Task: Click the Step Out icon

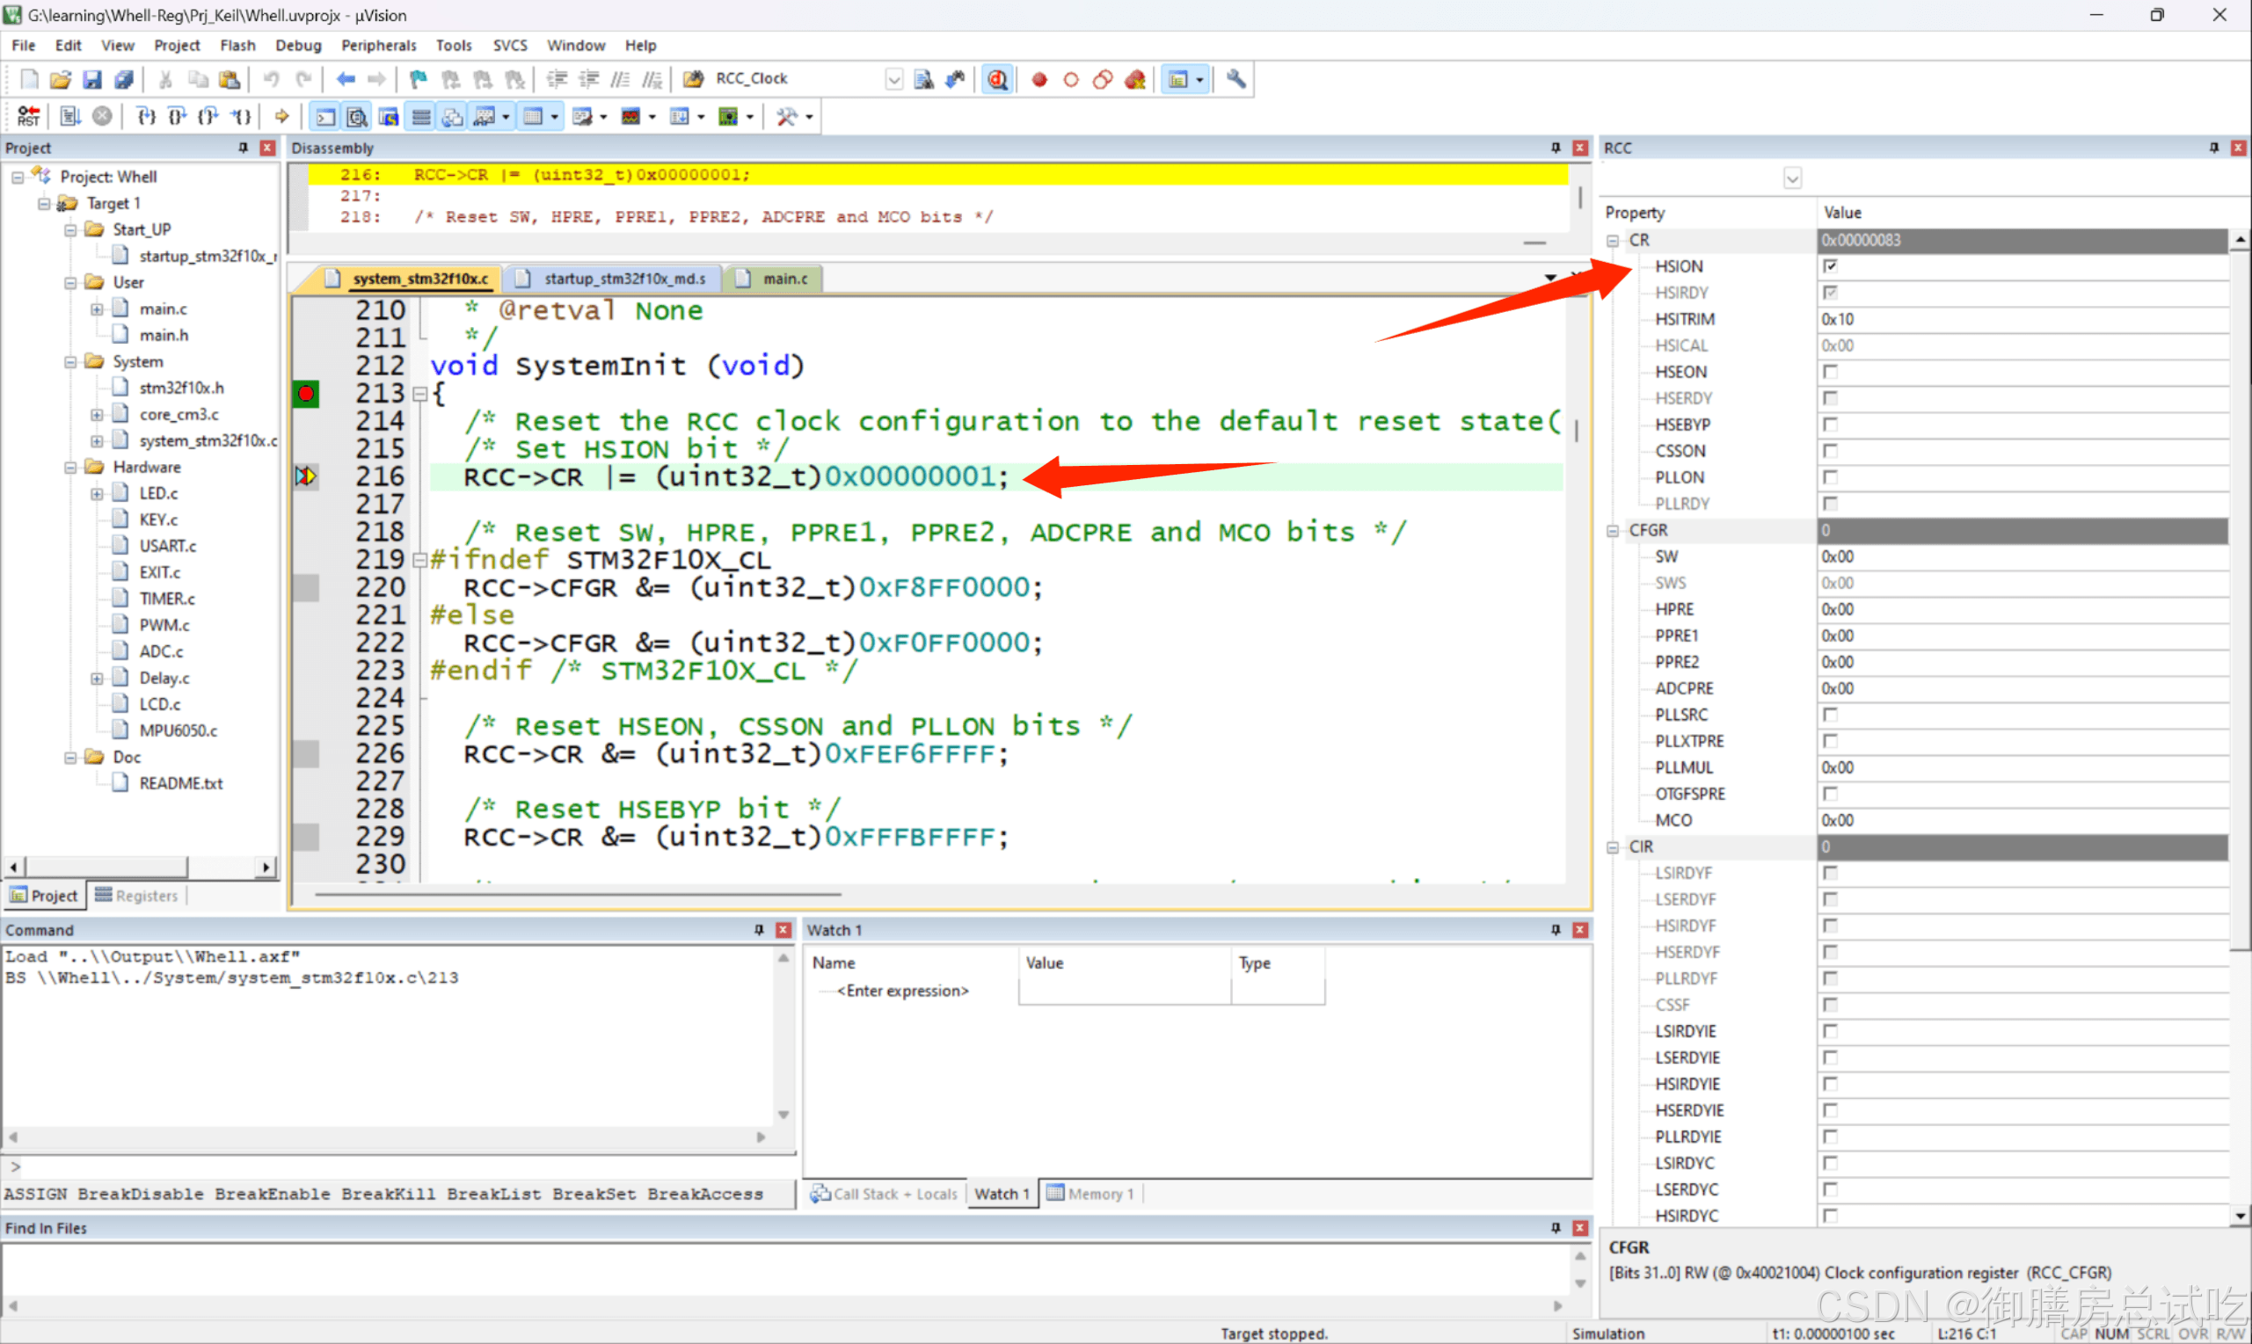Action: click(208, 116)
